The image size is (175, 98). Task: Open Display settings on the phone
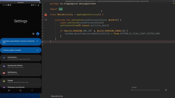click(x=21, y=81)
